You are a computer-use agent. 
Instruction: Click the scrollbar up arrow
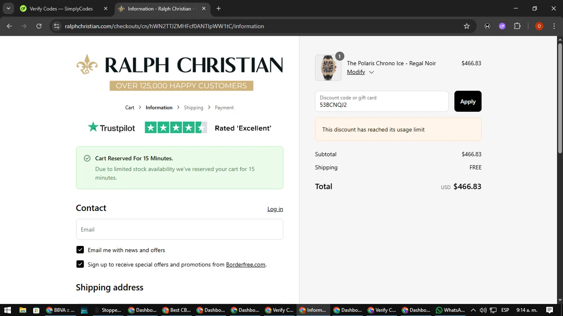coord(560,39)
